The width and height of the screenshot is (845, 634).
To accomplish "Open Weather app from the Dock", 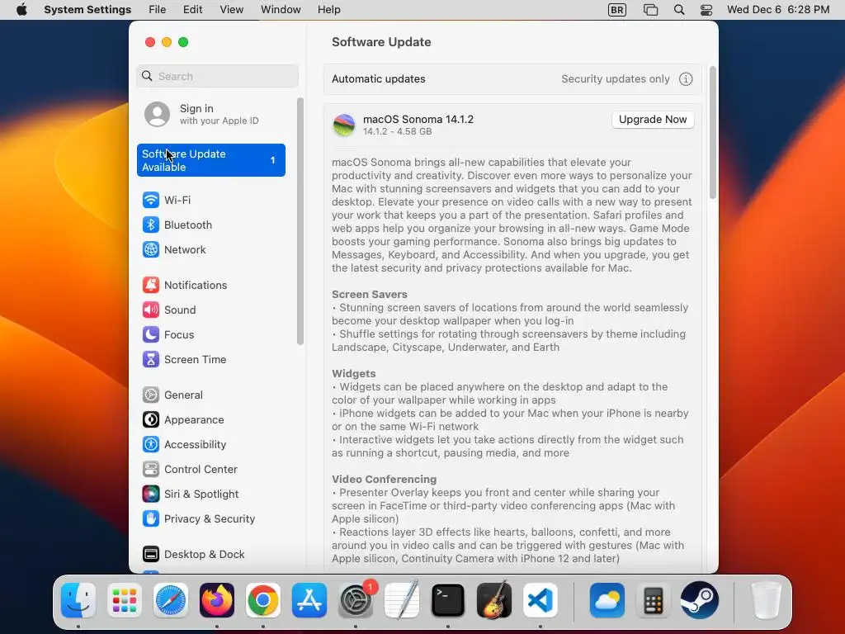I will [607, 601].
